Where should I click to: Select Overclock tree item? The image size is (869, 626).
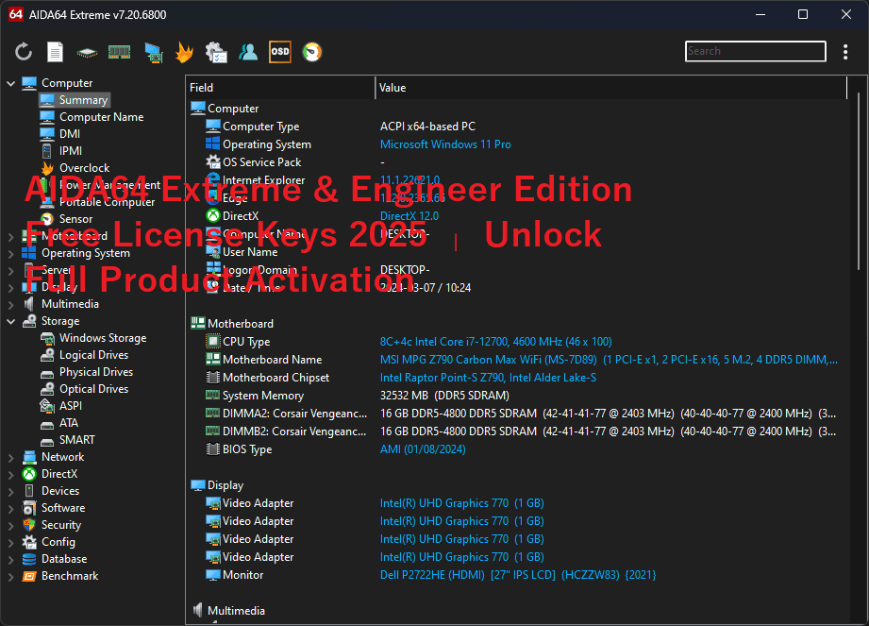84,168
